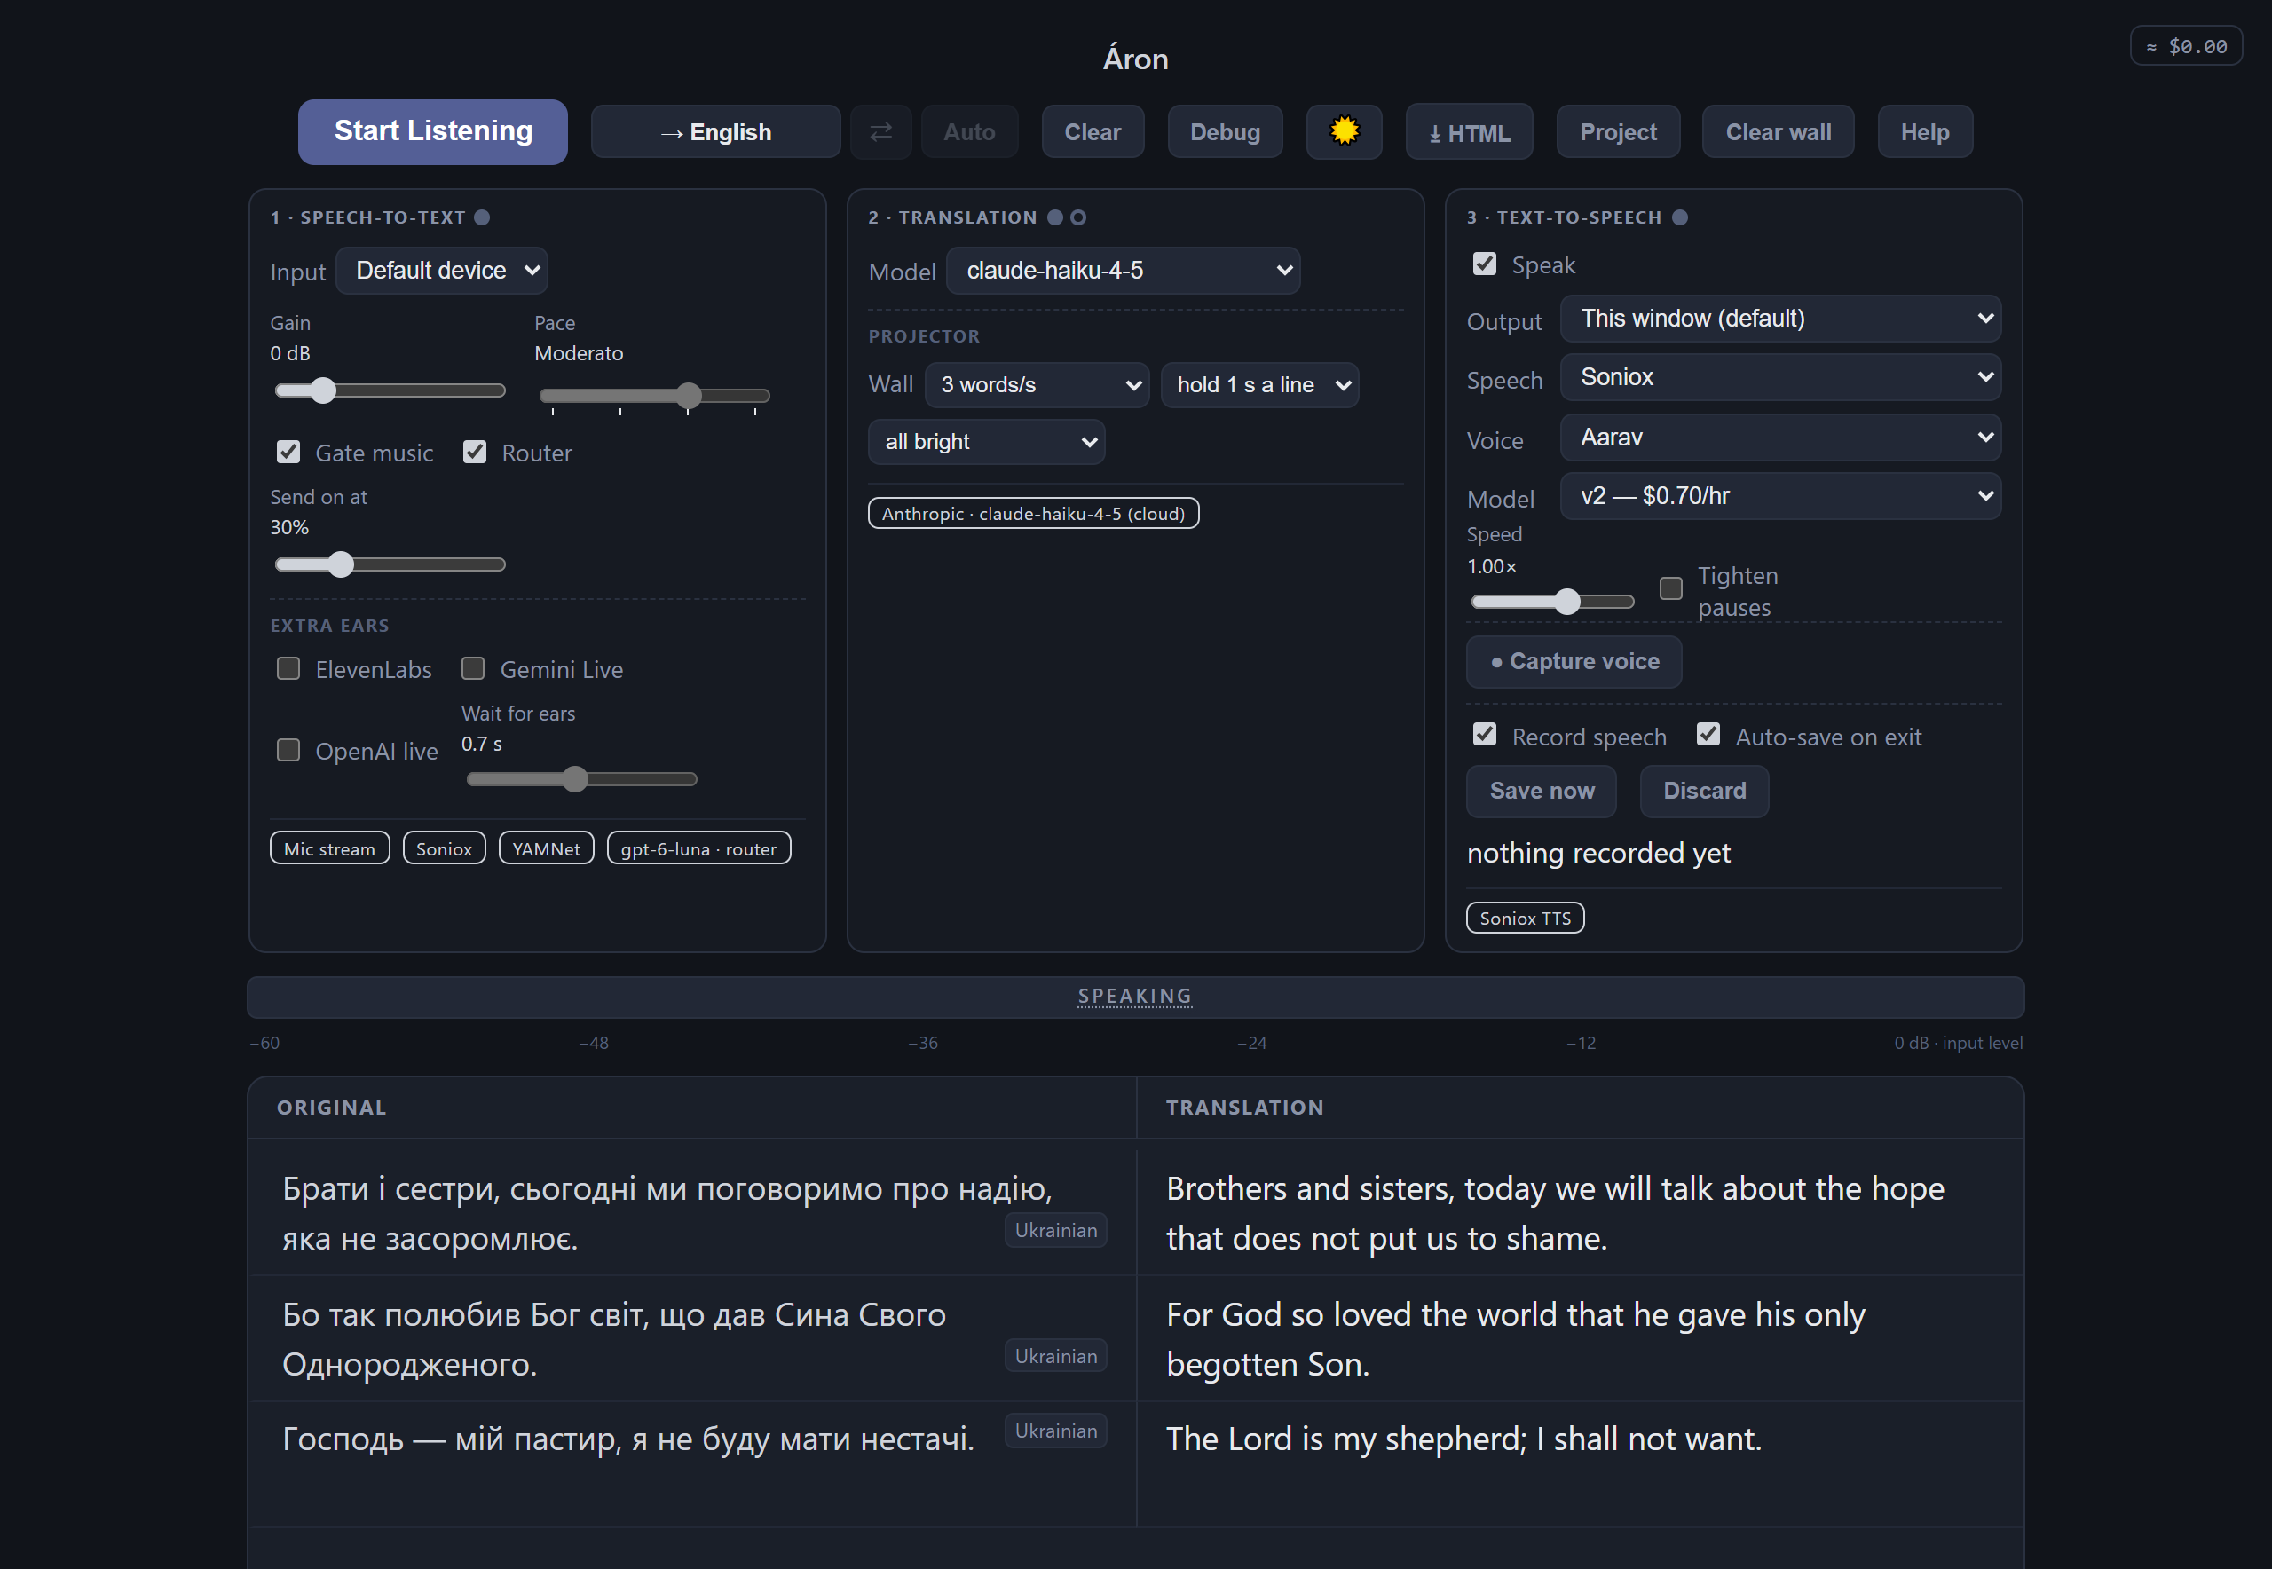Open the Debug panel
This screenshot has height=1569, width=2272.
[x=1225, y=130]
